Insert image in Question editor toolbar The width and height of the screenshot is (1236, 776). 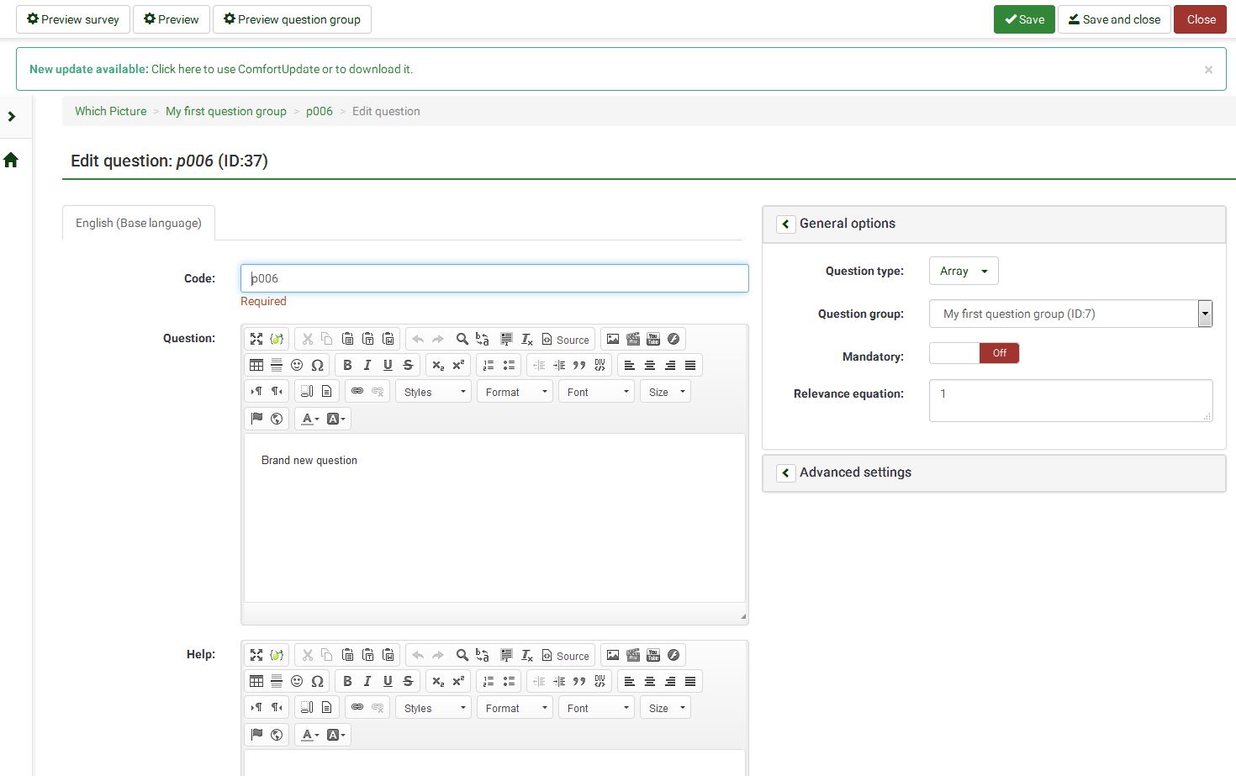coord(613,339)
